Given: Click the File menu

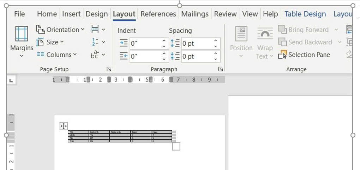Looking at the screenshot, I should tap(19, 14).
